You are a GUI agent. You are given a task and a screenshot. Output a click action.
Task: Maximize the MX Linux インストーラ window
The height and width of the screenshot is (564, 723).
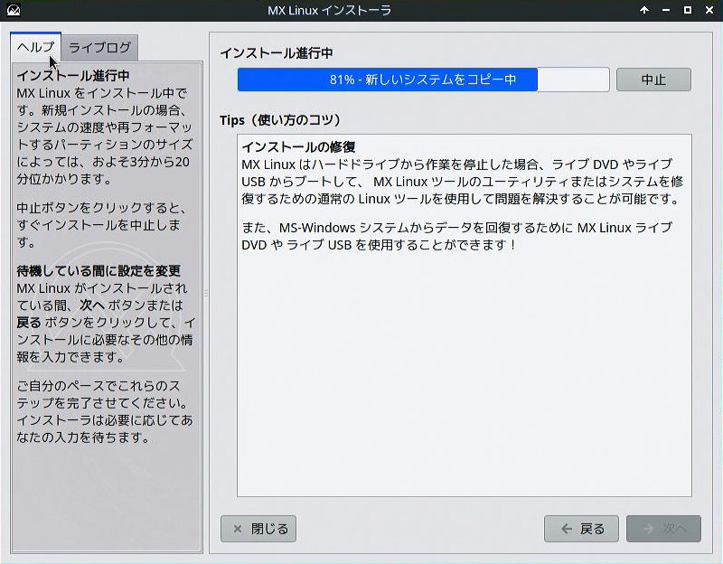point(688,10)
